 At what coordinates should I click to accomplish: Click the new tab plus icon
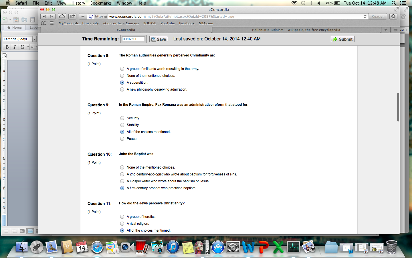385,30
